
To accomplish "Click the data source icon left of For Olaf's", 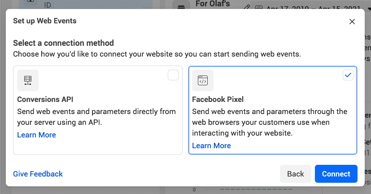I will coord(181,8).
